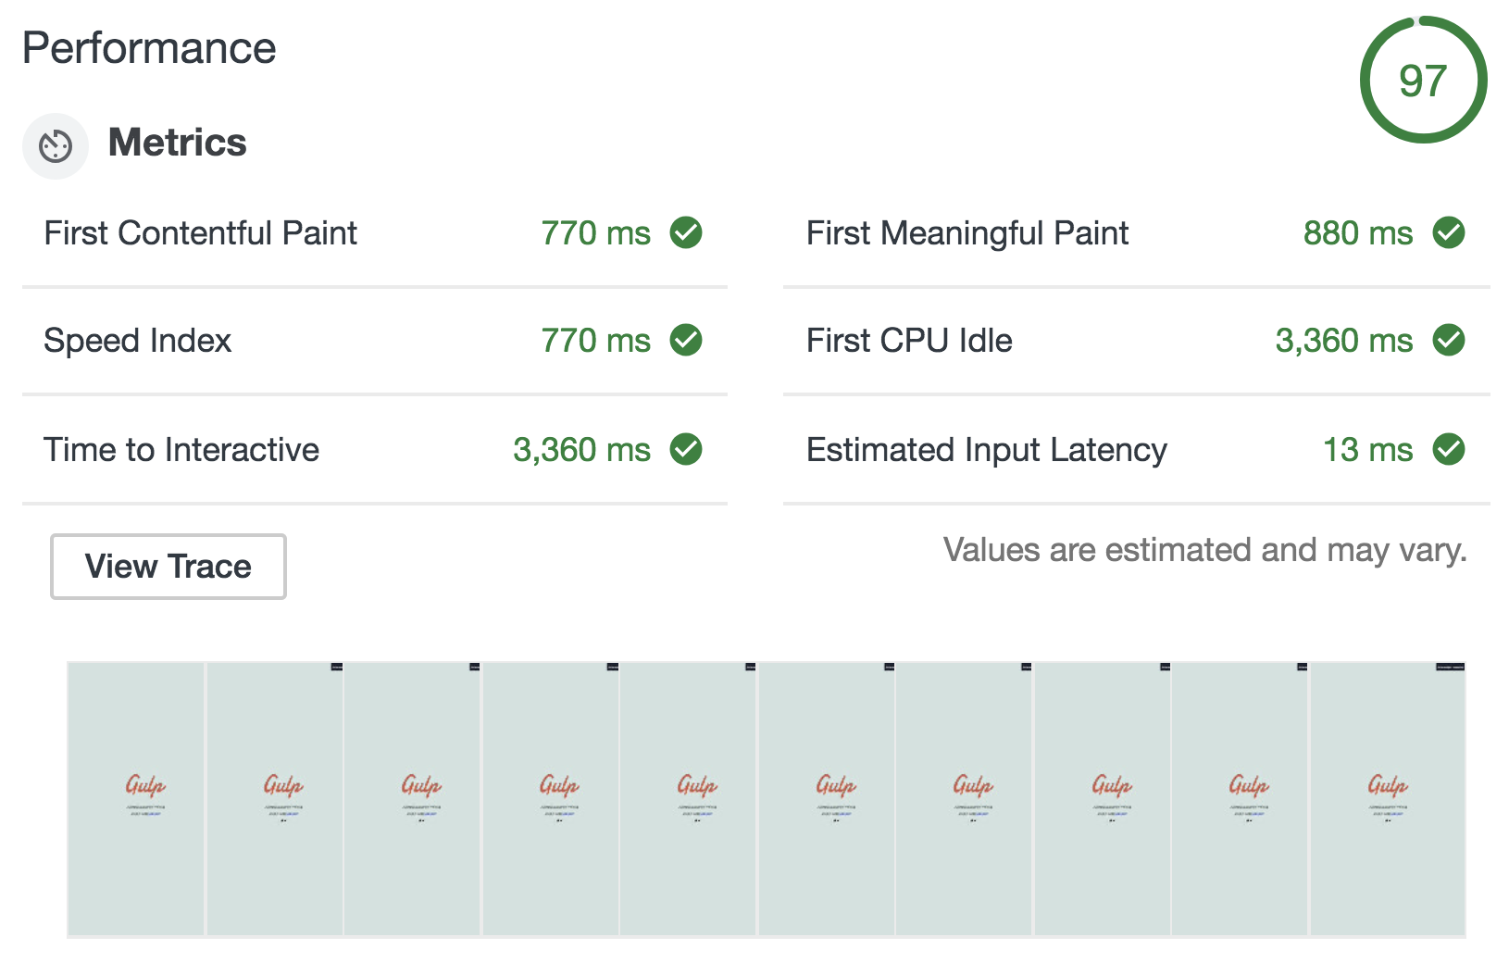This screenshot has height=974, width=1509.
Task: Expand the First Contentful Paint metric row
Action: pyautogui.click(x=200, y=233)
